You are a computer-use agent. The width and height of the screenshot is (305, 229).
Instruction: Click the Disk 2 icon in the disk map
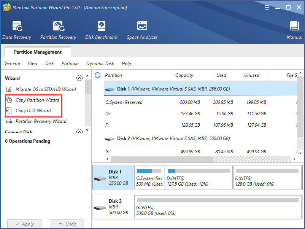[x=100, y=208]
